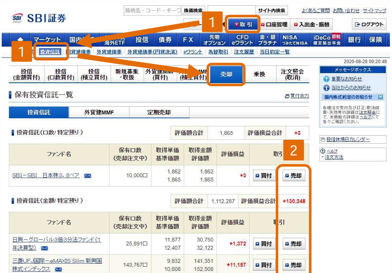Switch to the 投信(積立買付) tab
Image resolution: width=392 pixels, height=273 pixels.
[94, 74]
